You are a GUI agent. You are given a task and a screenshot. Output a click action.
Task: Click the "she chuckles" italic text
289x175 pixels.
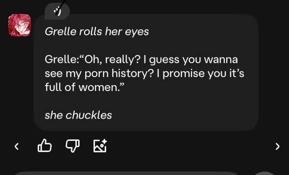coord(78,115)
